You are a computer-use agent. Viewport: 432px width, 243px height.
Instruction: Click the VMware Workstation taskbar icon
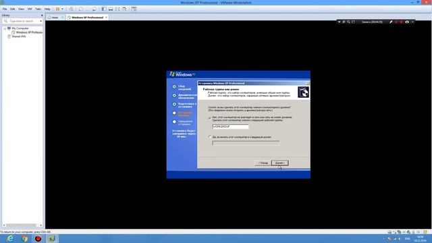coord(51,238)
